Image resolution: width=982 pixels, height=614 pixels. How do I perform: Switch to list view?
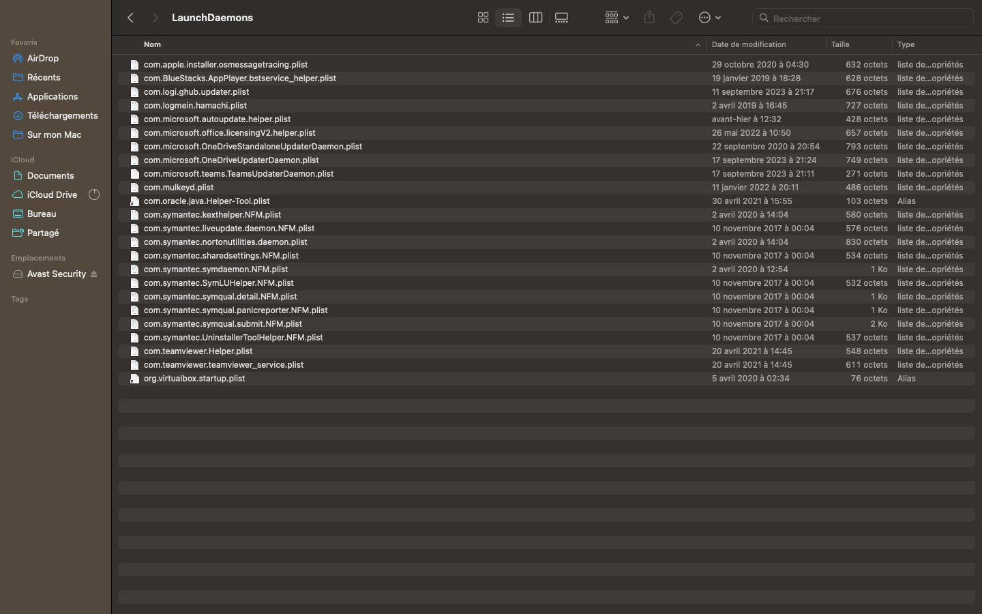tap(508, 18)
